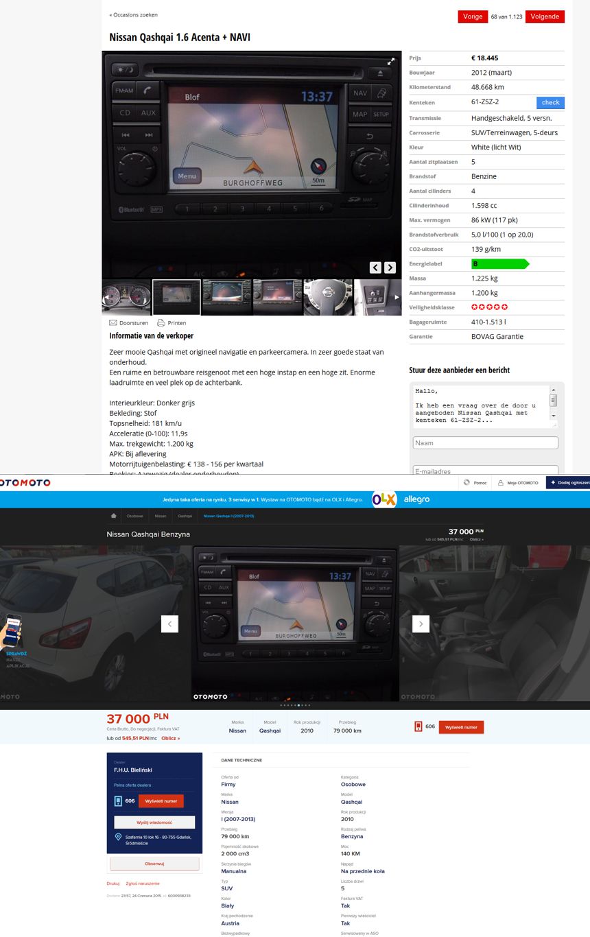Click Oblicz » link below large 37 000 PLN
This screenshot has width=590, height=937.
point(171,738)
